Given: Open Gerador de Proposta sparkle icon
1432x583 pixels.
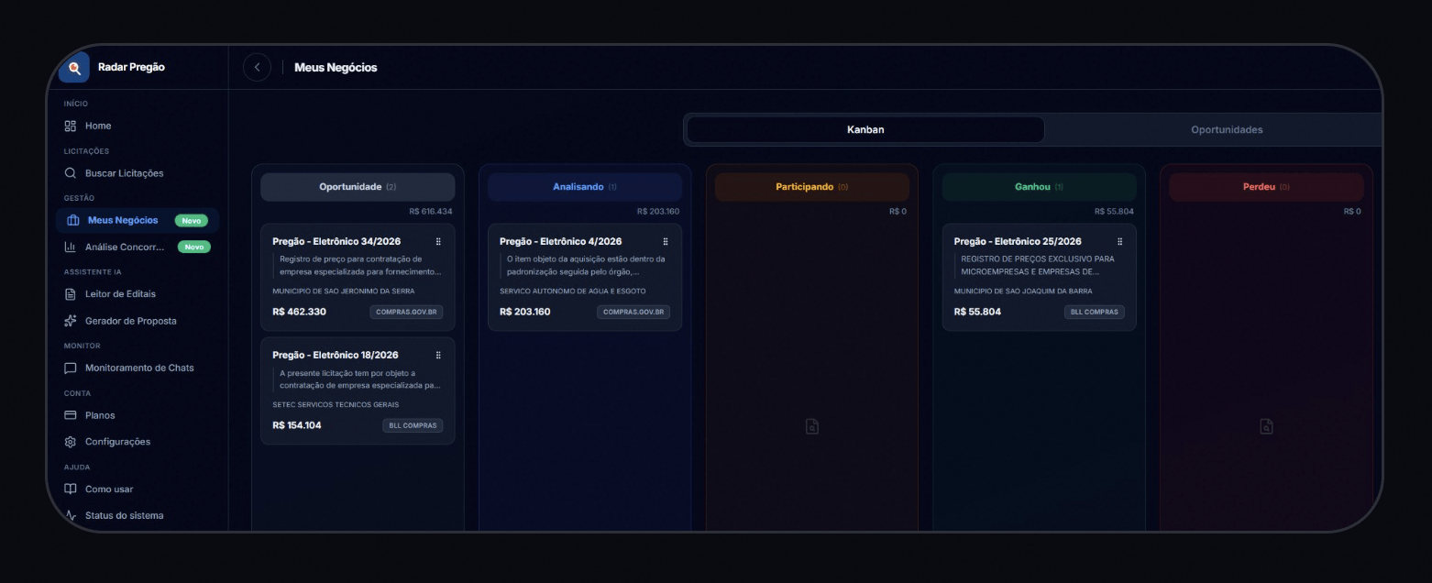Looking at the screenshot, I should 71,321.
